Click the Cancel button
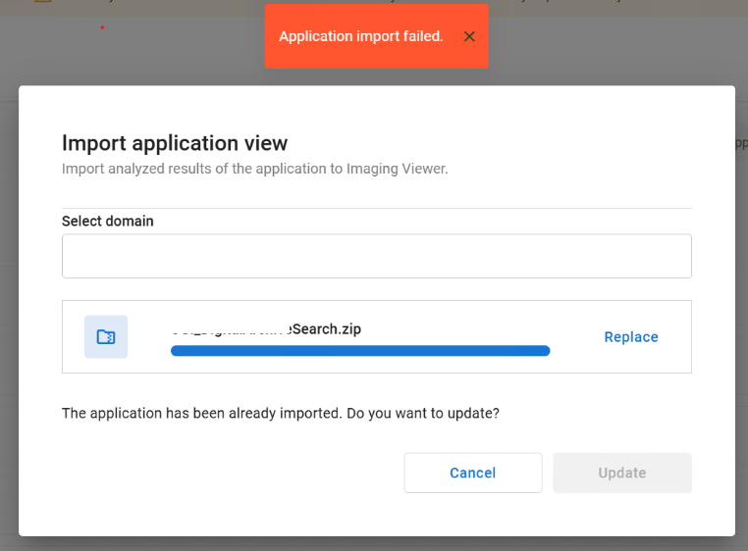The height and width of the screenshot is (551, 748). [473, 473]
